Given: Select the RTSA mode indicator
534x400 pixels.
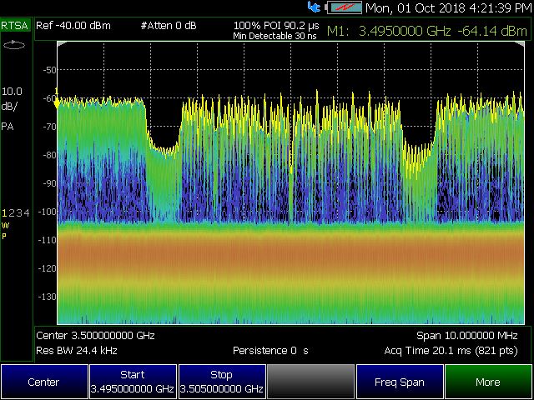Looking at the screenshot, I should [15, 26].
